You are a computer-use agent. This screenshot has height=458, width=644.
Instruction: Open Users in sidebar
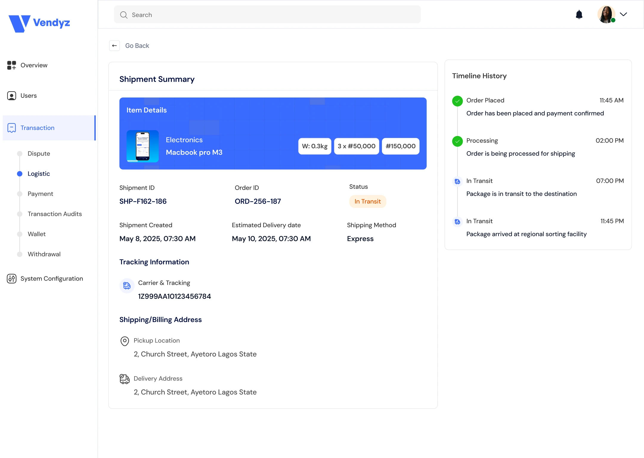click(29, 96)
